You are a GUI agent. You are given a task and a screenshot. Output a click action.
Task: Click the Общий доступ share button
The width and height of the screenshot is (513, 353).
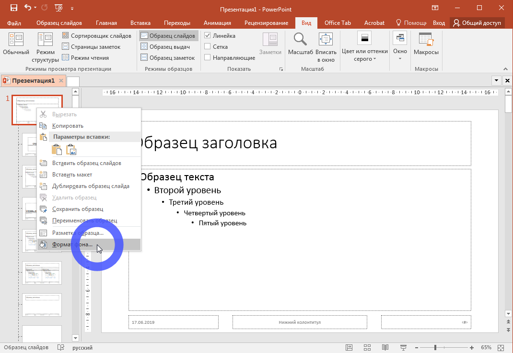(x=477, y=23)
